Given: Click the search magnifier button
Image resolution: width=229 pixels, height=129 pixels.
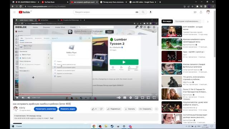Looking at the screenshot, I should 143,12.
